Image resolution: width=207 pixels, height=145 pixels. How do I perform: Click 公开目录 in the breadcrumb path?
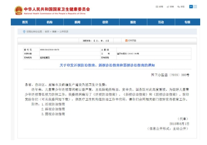tap(64, 32)
